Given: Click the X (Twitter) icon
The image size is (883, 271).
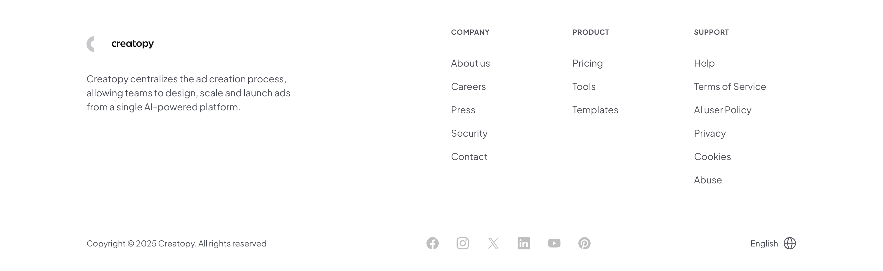Looking at the screenshot, I should tap(493, 243).
